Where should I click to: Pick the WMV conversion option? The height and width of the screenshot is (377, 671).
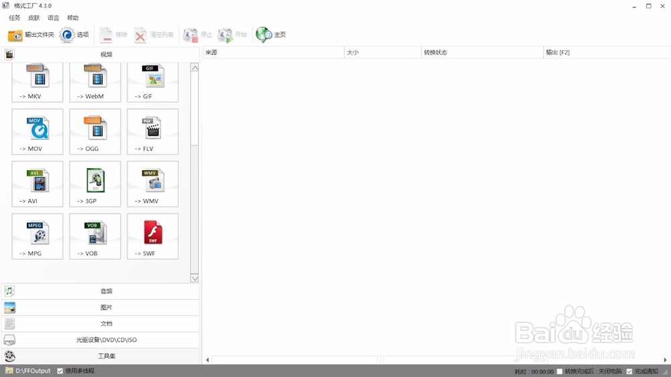tap(153, 184)
